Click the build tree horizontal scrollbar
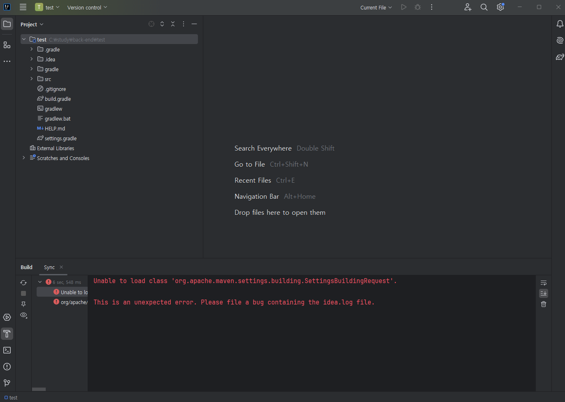 (39, 389)
